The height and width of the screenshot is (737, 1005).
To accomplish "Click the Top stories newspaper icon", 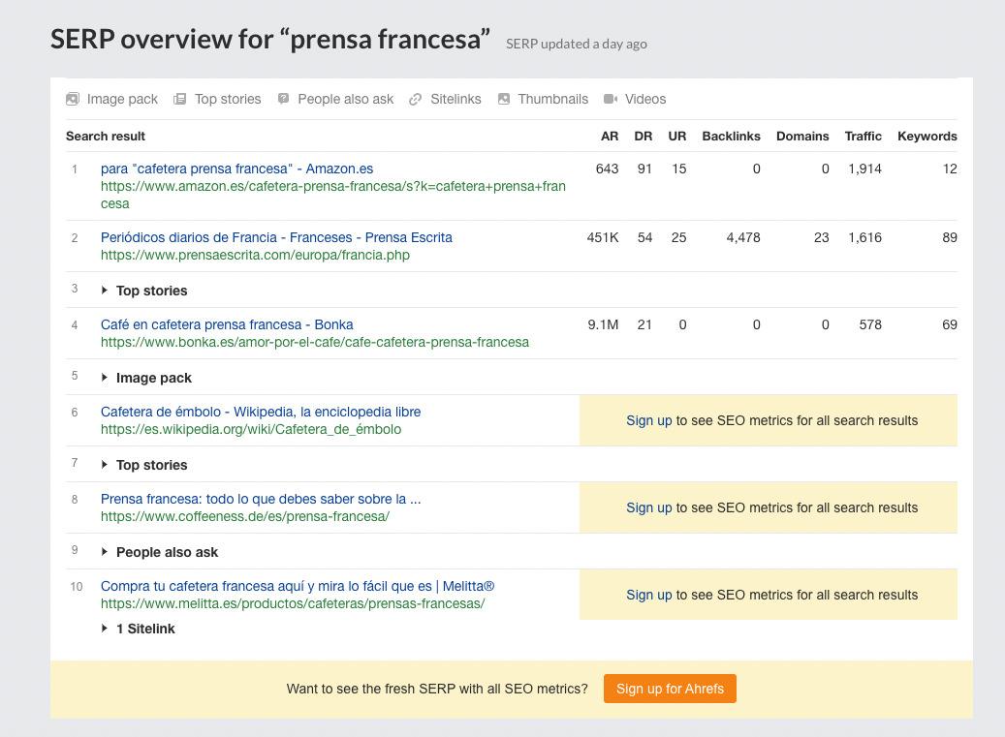I will click(180, 99).
